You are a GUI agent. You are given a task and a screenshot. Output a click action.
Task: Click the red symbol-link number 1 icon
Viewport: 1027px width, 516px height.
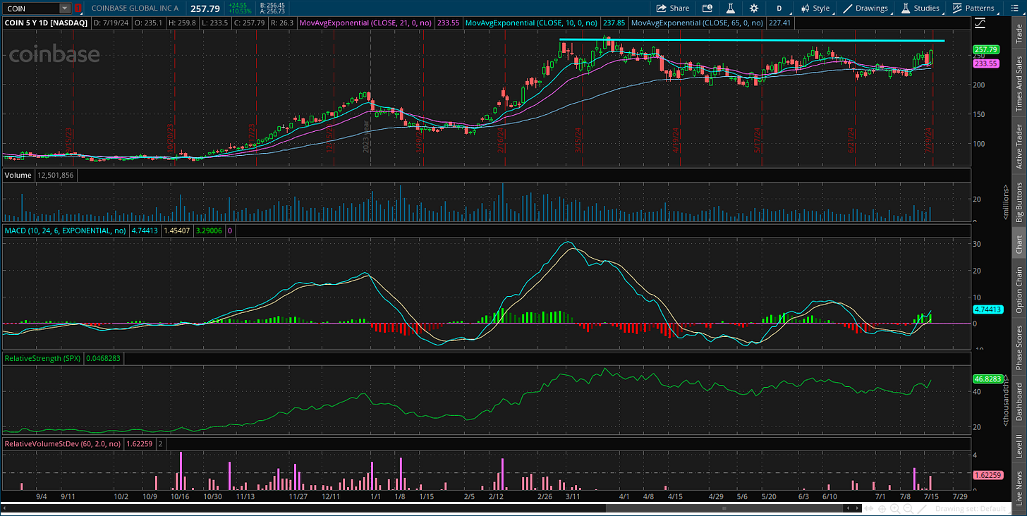(78, 8)
